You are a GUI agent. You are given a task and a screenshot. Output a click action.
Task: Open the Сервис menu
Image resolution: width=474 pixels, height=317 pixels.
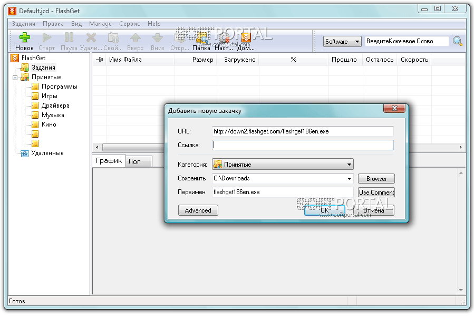point(130,24)
